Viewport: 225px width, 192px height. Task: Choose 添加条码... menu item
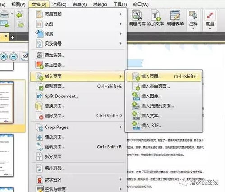(x=78, y=55)
